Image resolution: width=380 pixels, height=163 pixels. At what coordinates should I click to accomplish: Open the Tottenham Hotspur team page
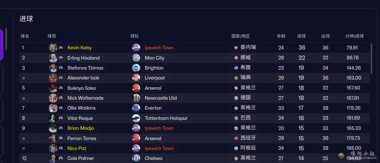point(167,118)
